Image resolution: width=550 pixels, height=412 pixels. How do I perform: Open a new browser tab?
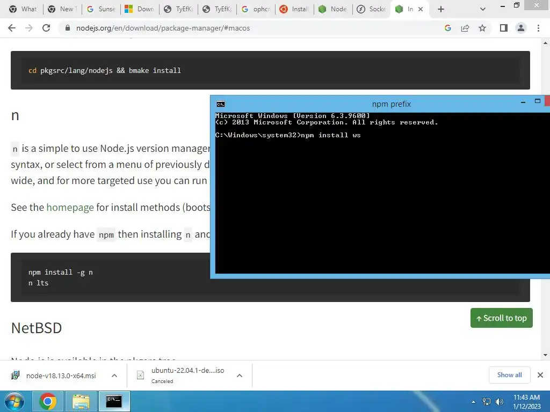(441, 9)
